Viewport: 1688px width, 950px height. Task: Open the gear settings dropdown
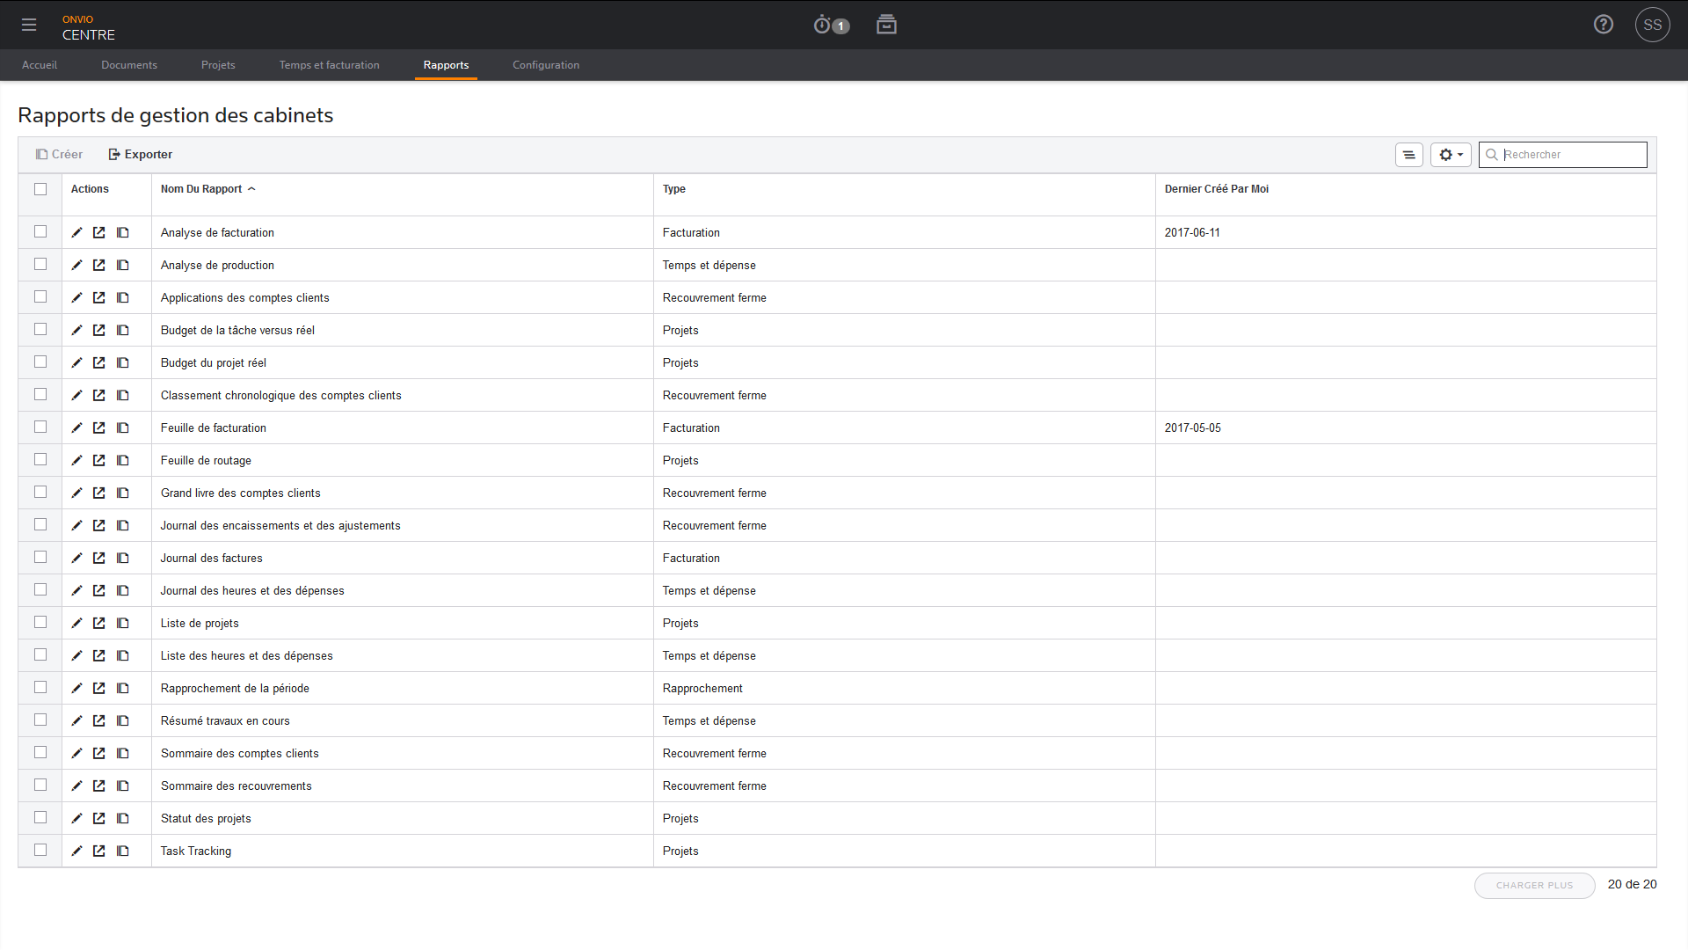(1451, 155)
